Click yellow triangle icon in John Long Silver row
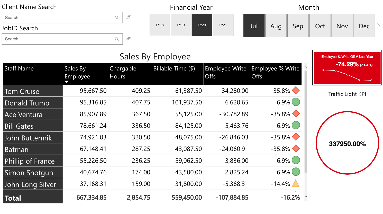This screenshot has height=214, width=383. pos(296,183)
